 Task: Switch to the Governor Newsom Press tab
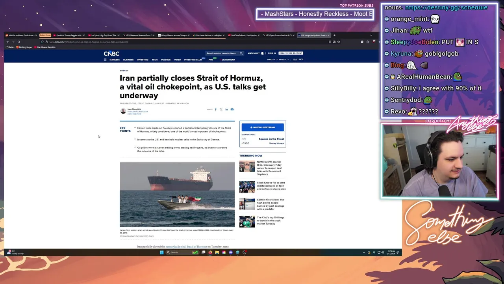[x=138, y=35]
